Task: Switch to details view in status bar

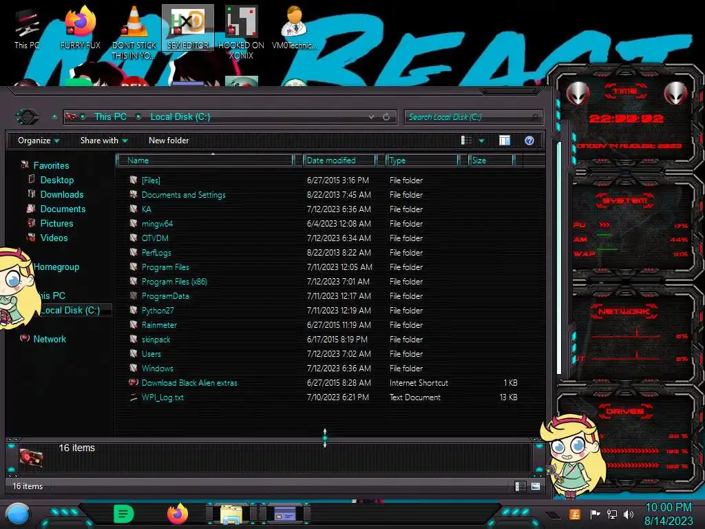Action: pos(520,486)
